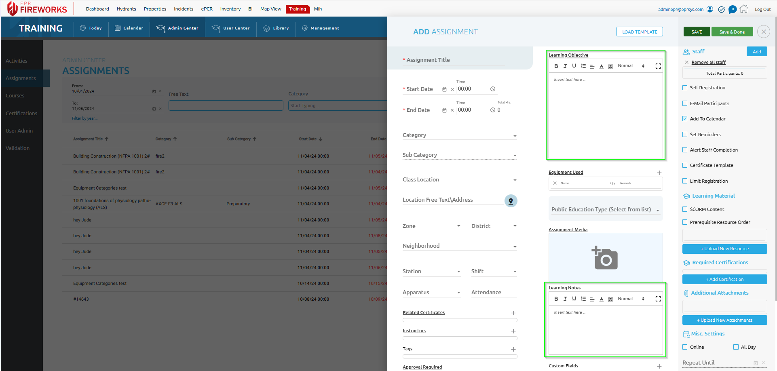
Task: Switch to the Calendar tab
Action: click(129, 28)
